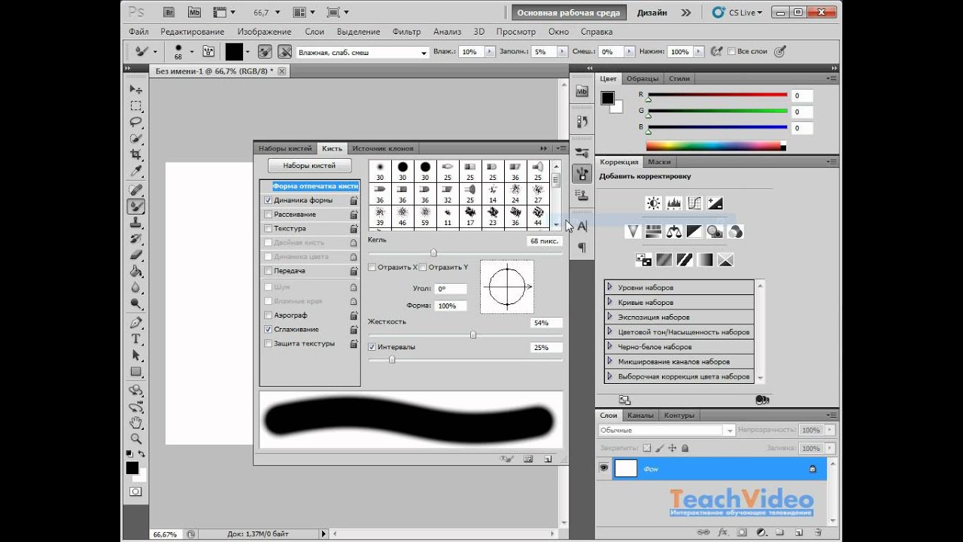Select the Rectangular Marquee tool
This screenshot has width=963, height=542.
(x=136, y=106)
